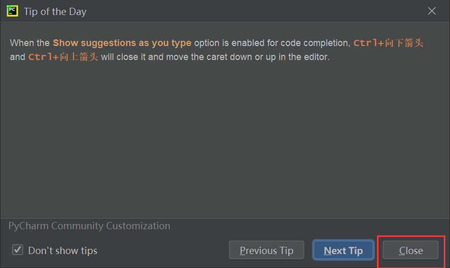Click the "Don't show tips" label text
The height and width of the screenshot is (268, 450).
coord(63,251)
